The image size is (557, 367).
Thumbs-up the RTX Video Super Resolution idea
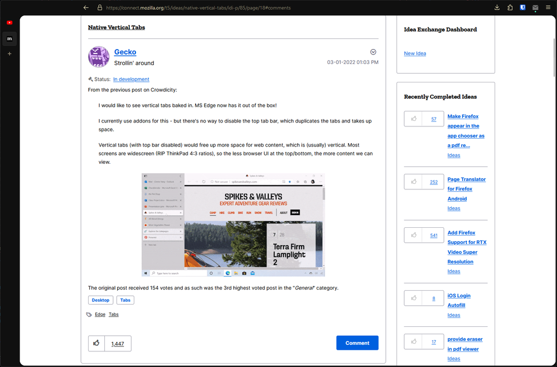tap(414, 235)
